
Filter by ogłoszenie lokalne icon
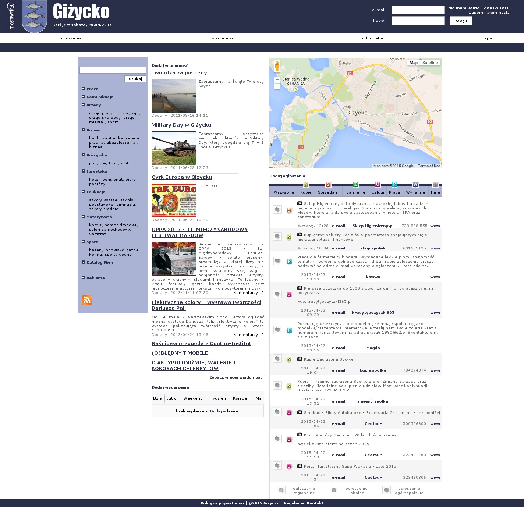click(334, 490)
